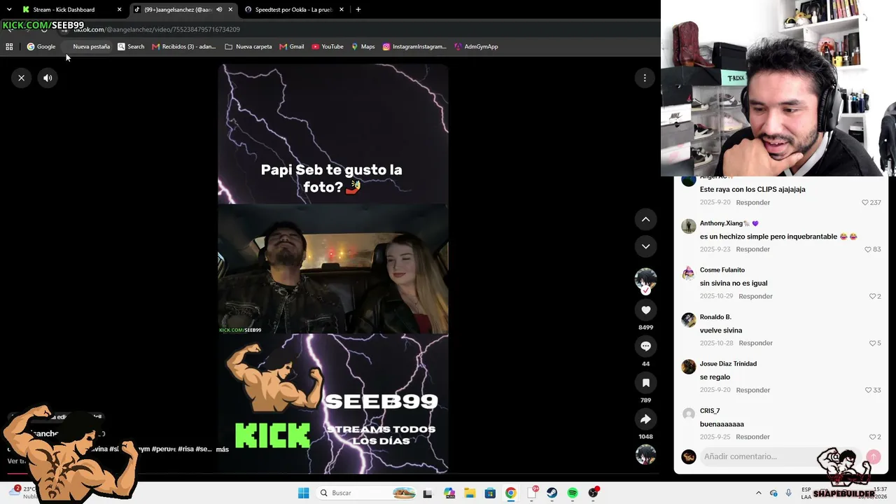Like Ronaldo B.'s comment
Screen dimensions: 896x504
pos(874,343)
